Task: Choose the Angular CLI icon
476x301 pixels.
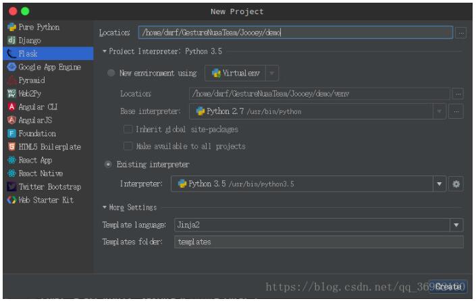Action: pos(11,107)
